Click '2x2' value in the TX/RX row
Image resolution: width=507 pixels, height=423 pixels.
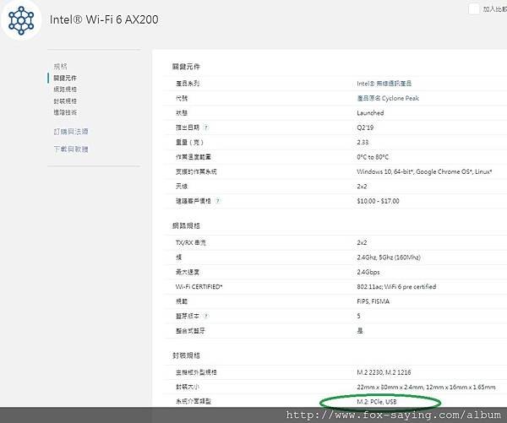362,242
